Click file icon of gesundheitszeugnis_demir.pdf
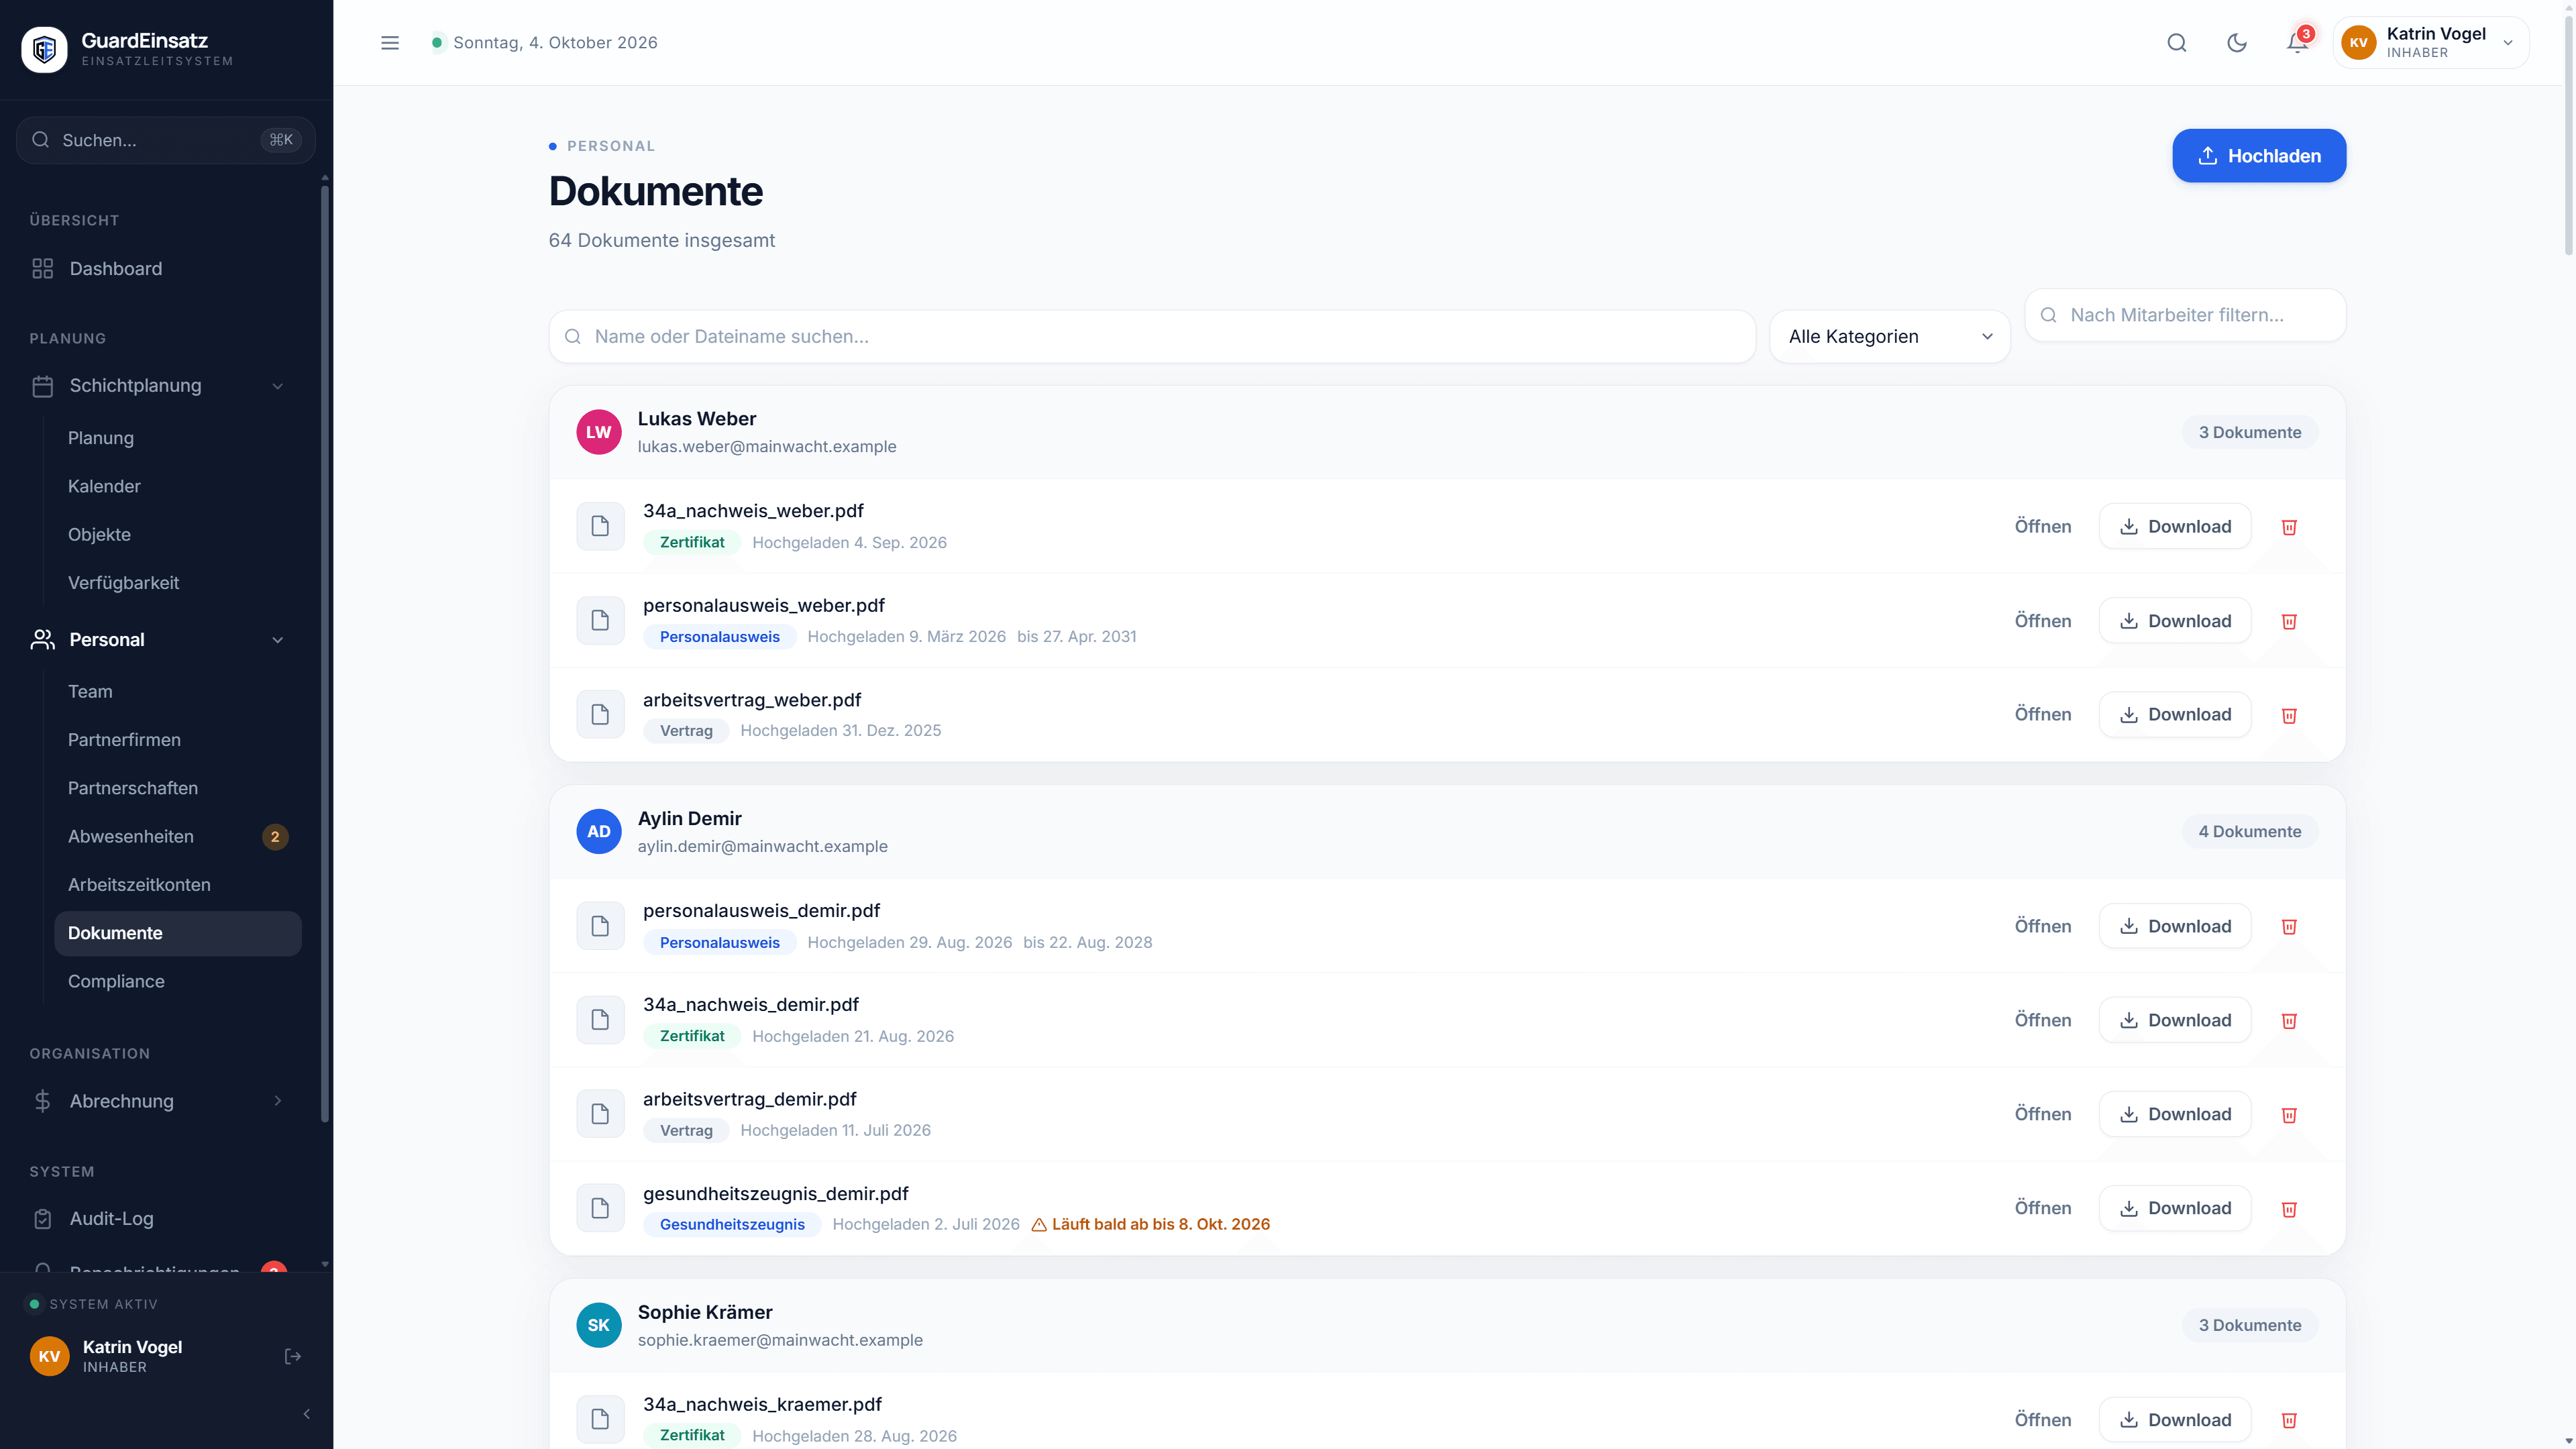The height and width of the screenshot is (1449, 2576). 600,1208
